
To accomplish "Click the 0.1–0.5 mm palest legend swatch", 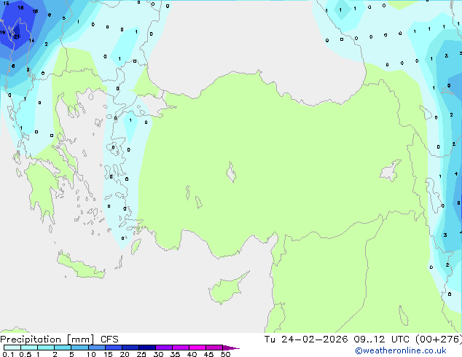I will pos(12,348).
